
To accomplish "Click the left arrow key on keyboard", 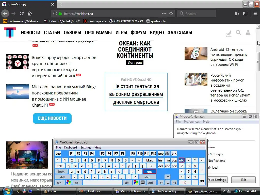I will tap(161, 183).
